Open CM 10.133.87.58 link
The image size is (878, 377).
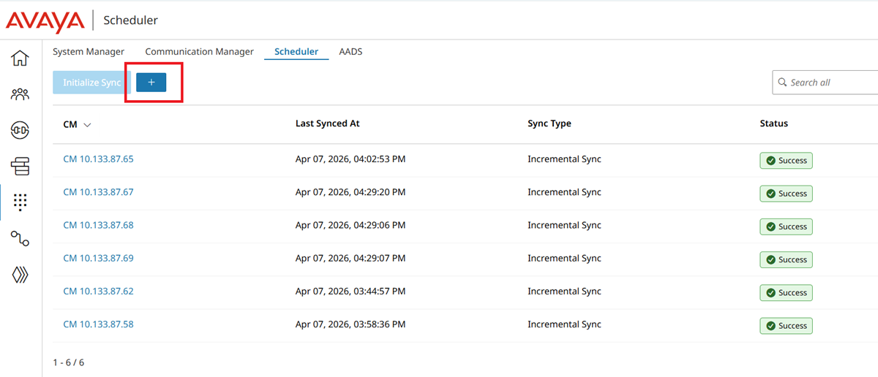click(x=99, y=324)
